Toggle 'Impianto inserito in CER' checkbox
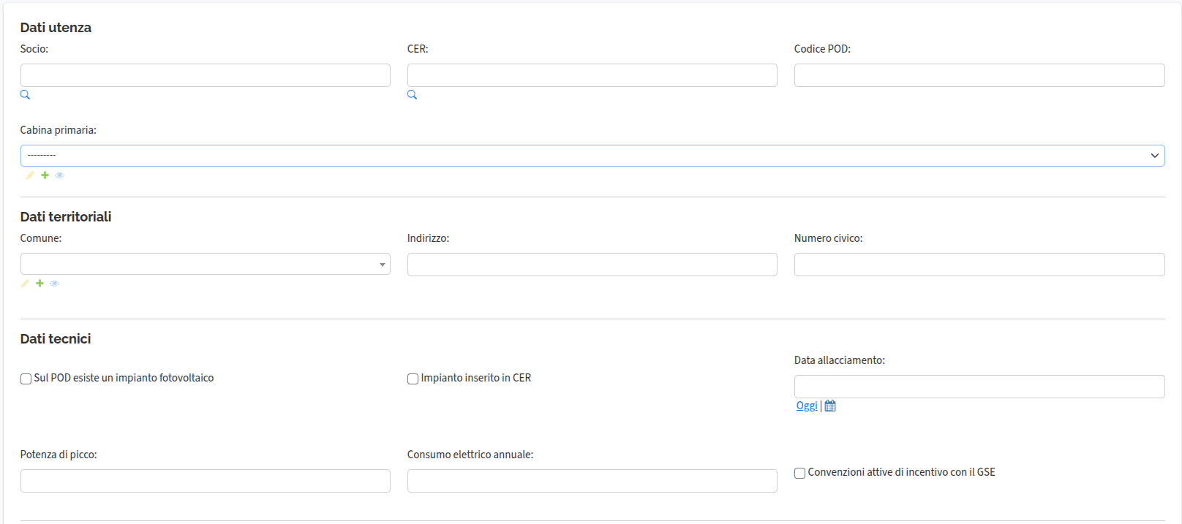The height and width of the screenshot is (524, 1182). click(x=413, y=379)
